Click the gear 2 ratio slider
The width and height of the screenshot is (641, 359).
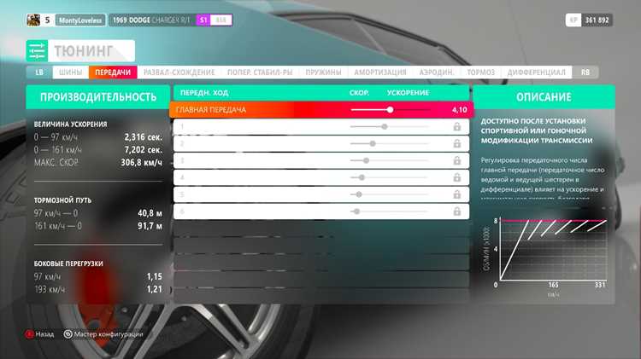[x=389, y=143]
